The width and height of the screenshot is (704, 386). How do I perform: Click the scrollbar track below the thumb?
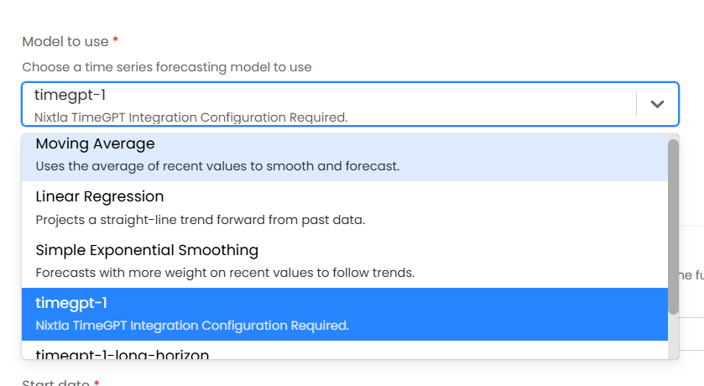pos(673,336)
